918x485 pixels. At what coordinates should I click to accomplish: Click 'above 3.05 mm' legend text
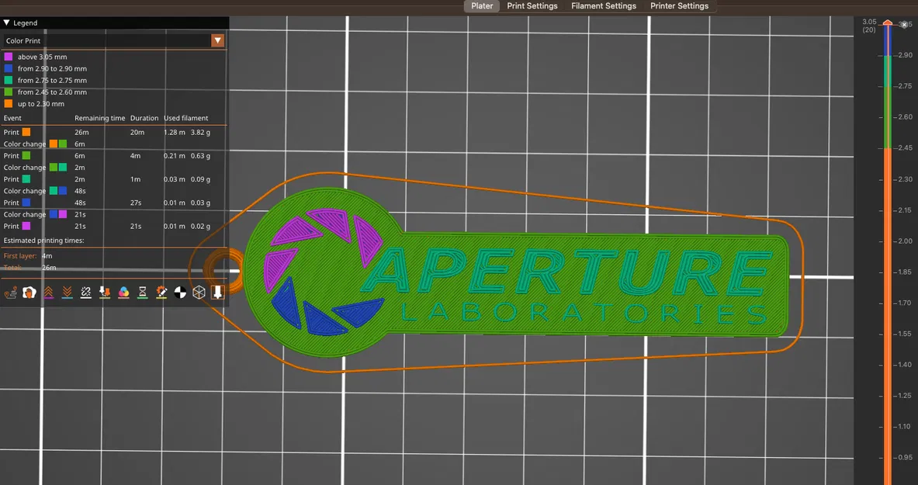click(42, 57)
